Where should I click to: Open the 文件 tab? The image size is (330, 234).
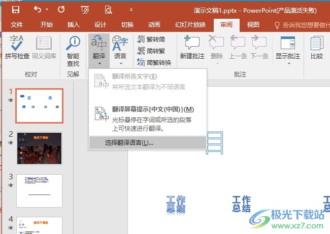(17, 25)
